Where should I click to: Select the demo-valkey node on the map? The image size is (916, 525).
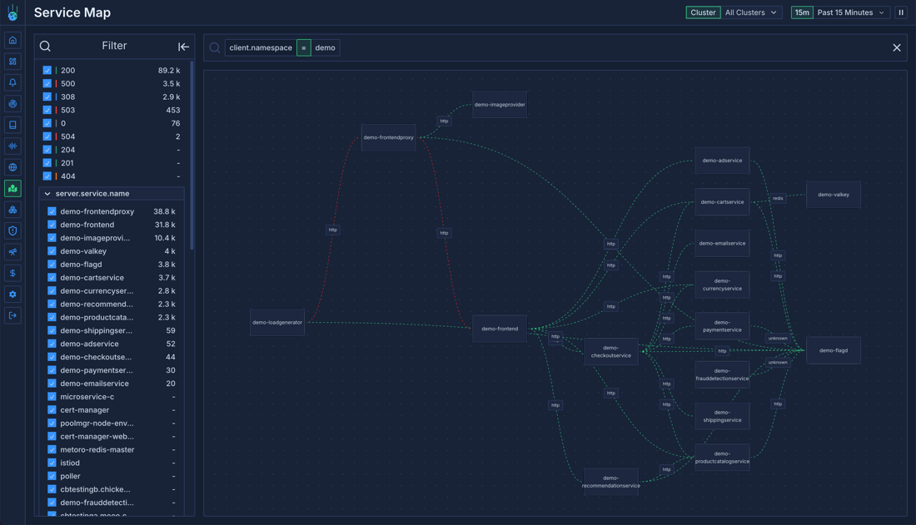[833, 195]
